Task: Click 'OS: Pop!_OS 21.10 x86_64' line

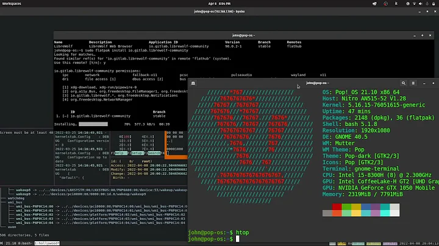Action: [x=361, y=93]
